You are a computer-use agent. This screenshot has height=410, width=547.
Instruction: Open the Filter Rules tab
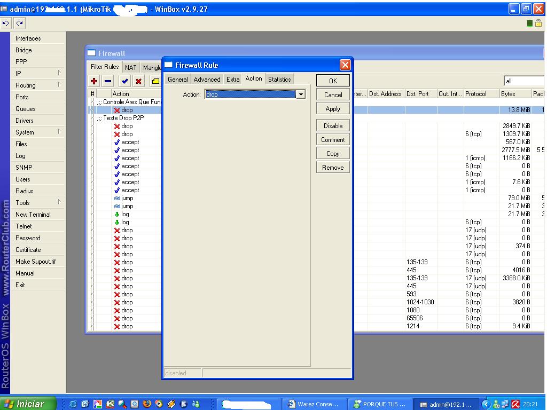coord(104,67)
